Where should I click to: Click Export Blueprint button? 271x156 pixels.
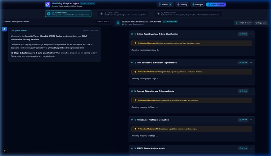pyautogui.click(x=216, y=4)
